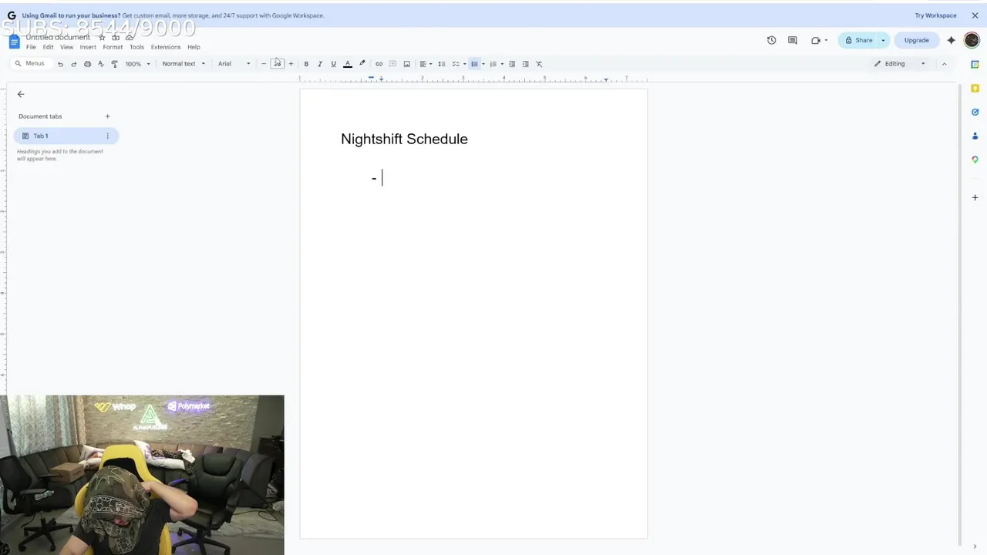Click the move to folder icon
Screen dimensions: 987x555
(x=116, y=37)
